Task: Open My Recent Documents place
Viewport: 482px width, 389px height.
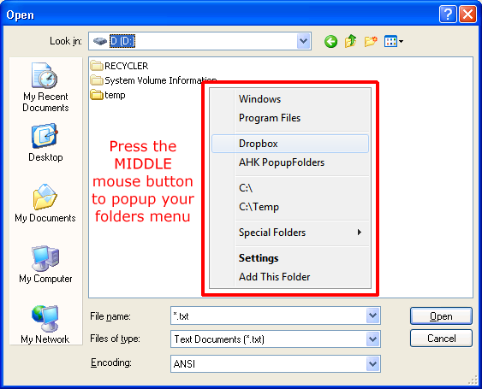Action: point(45,87)
